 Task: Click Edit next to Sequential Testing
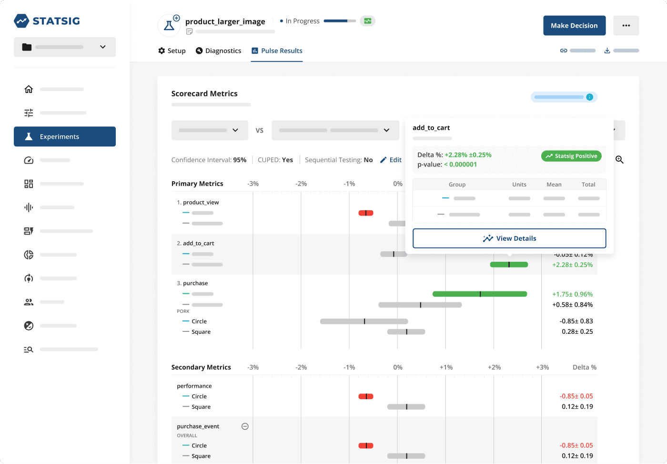(x=391, y=160)
